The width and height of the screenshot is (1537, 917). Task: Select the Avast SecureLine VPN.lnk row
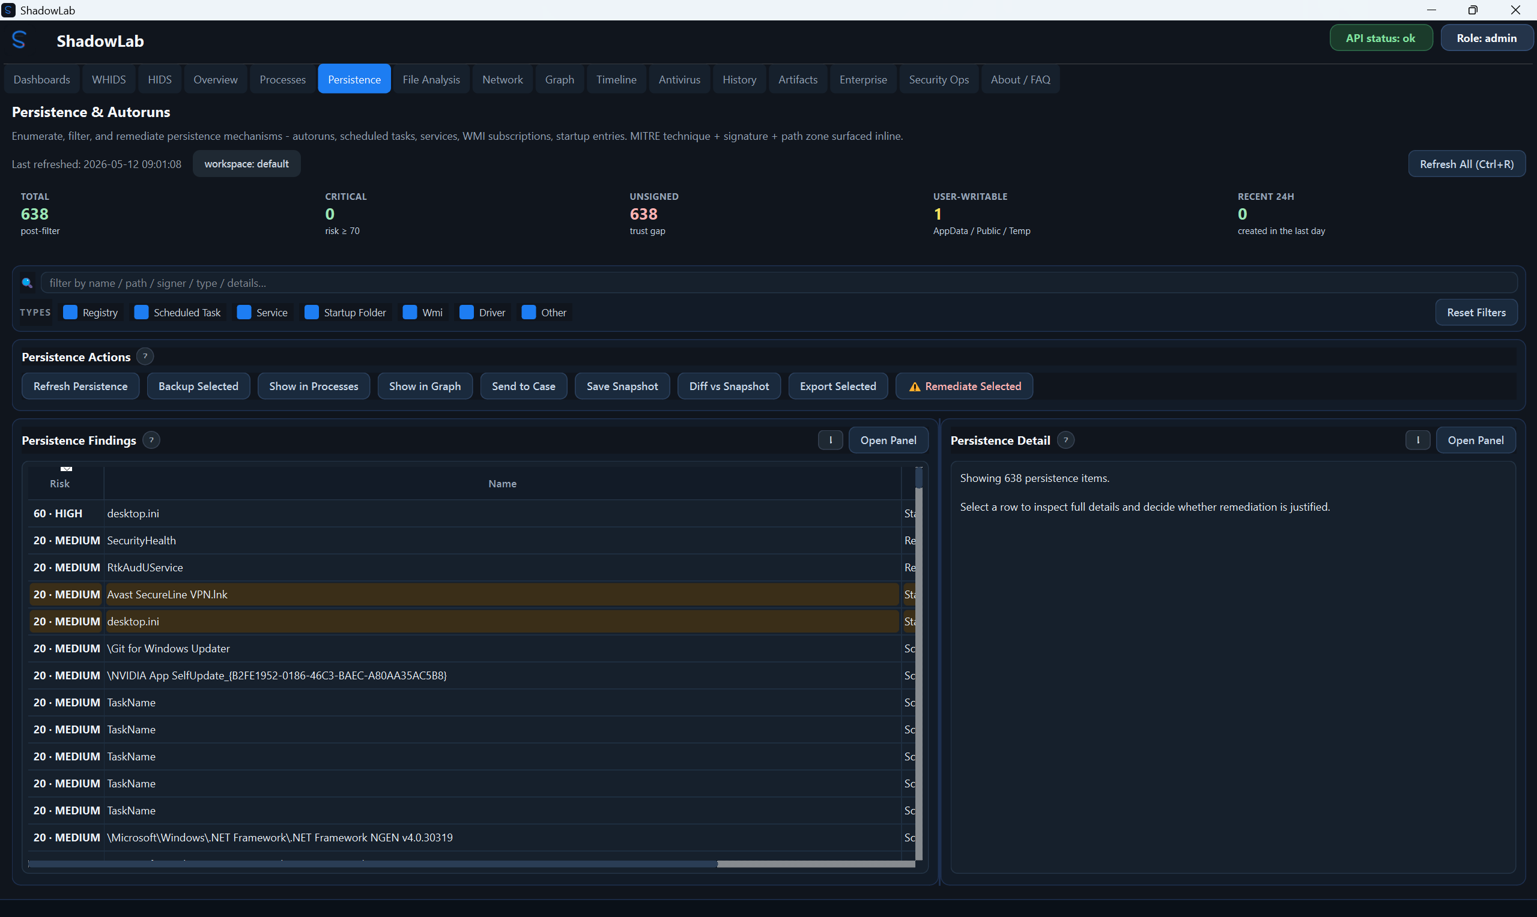coord(471,595)
